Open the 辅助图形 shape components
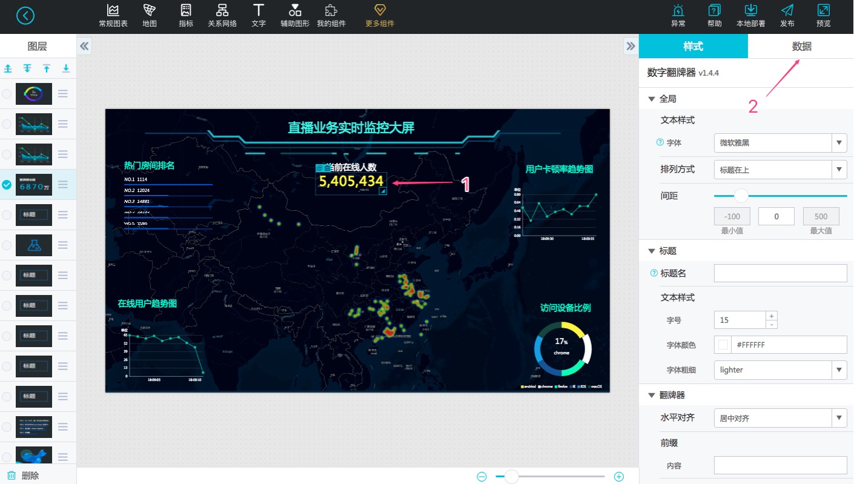The image size is (854, 484). pyautogui.click(x=295, y=16)
